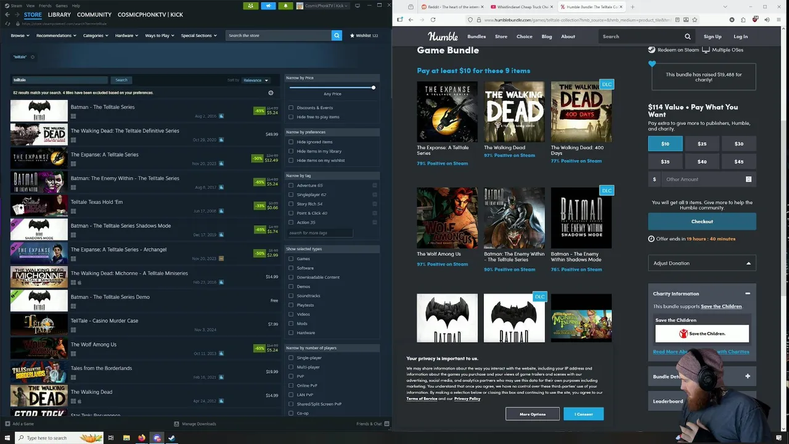Toggle Firefox reader view icon
The image size is (789, 444).
click(x=677, y=20)
